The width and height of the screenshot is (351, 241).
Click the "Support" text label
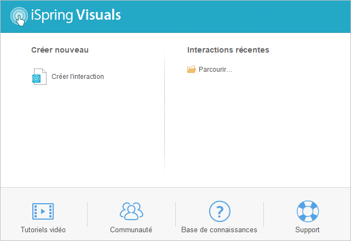pyautogui.click(x=307, y=229)
